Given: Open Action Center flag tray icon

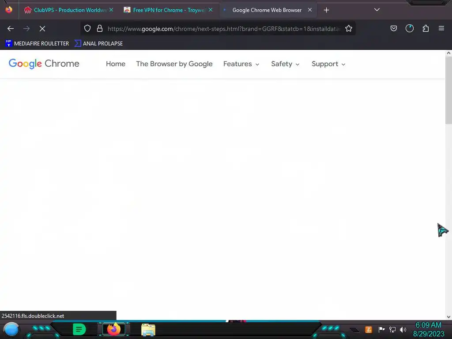Looking at the screenshot, I should 381,329.
